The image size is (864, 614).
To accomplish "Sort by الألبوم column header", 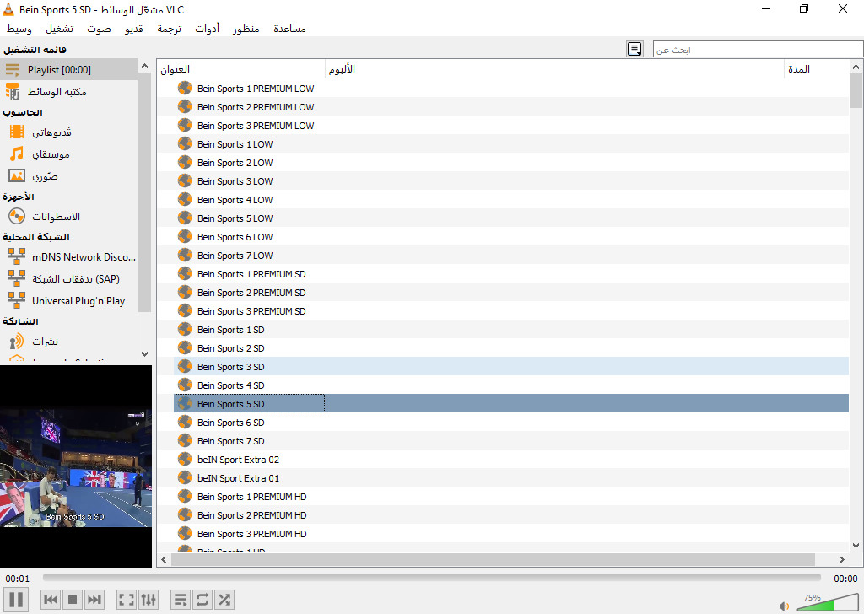I will [x=554, y=69].
